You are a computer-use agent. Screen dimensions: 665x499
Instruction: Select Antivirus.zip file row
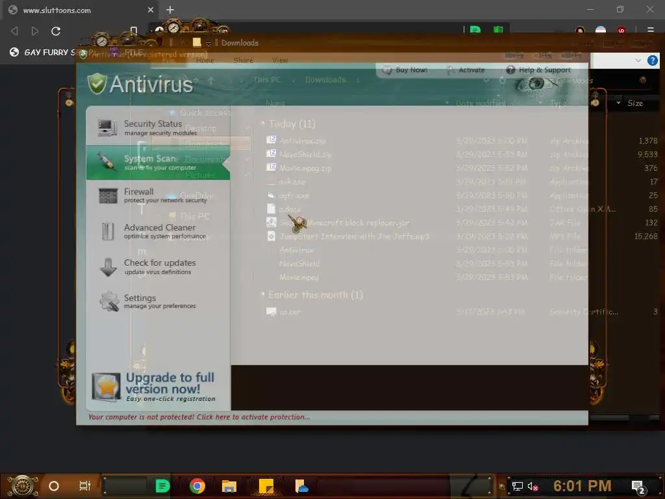pos(462,141)
